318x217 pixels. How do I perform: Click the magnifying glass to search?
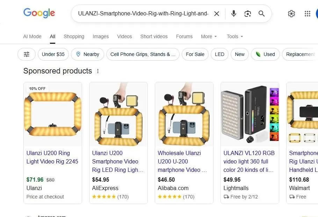[x=261, y=14]
